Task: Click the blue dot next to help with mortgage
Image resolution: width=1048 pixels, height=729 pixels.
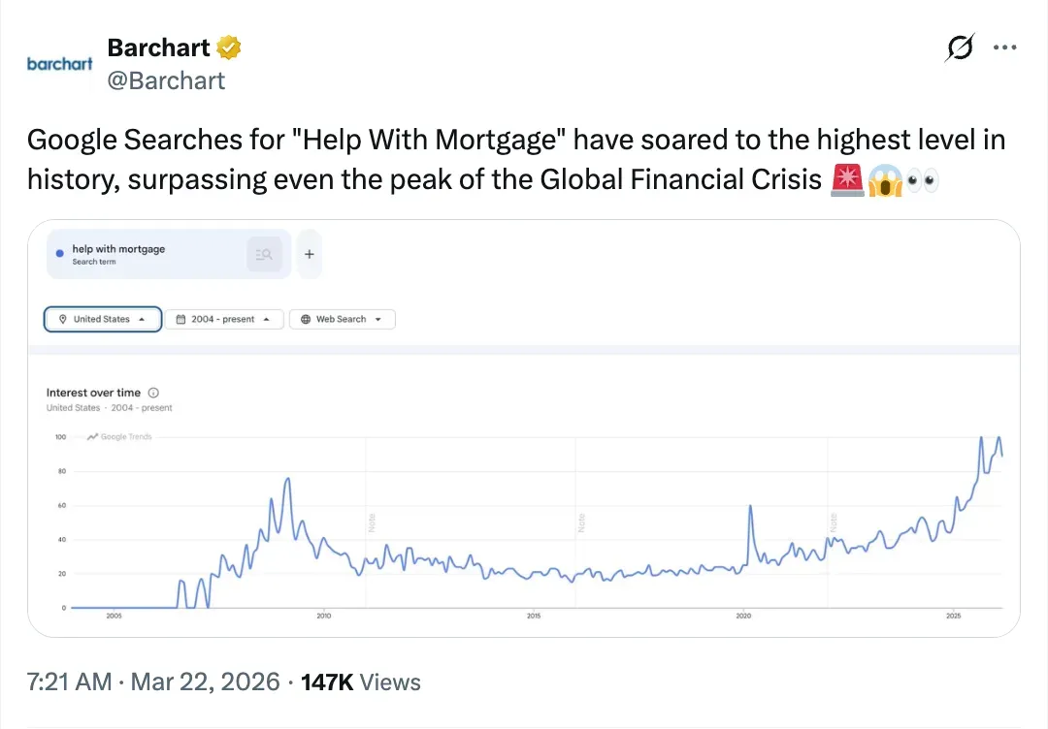Action: (x=60, y=253)
